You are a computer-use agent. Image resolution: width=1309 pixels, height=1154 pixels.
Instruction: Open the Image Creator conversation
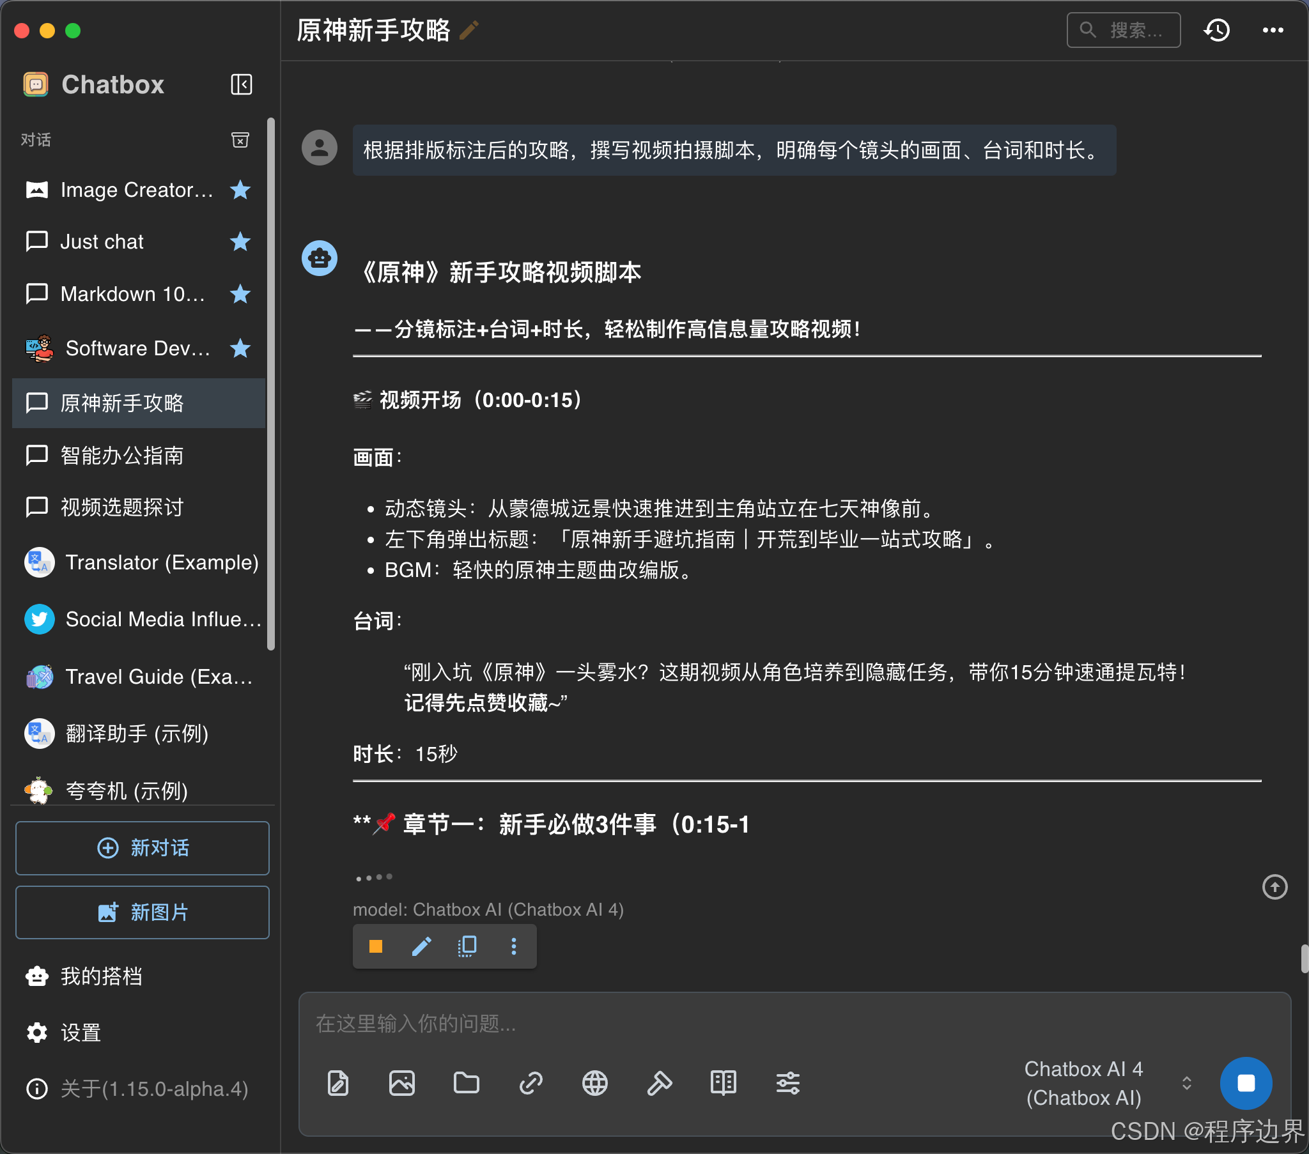pyautogui.click(x=138, y=190)
